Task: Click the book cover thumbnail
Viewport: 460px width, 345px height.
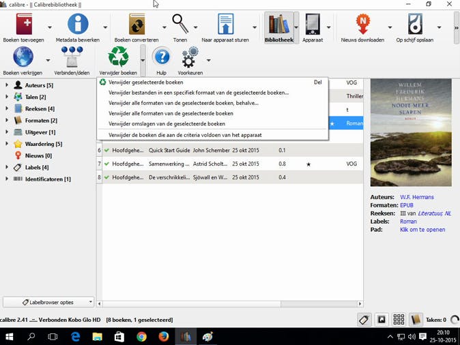Action: tap(410, 133)
